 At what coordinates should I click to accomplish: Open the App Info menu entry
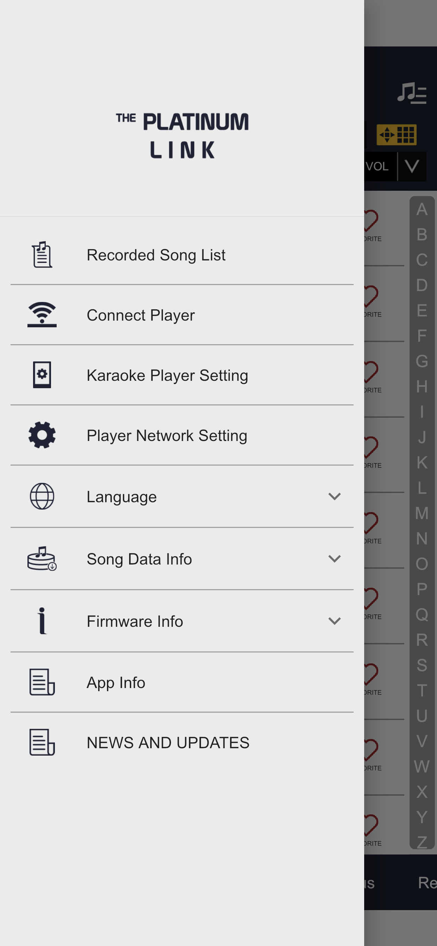tap(182, 682)
